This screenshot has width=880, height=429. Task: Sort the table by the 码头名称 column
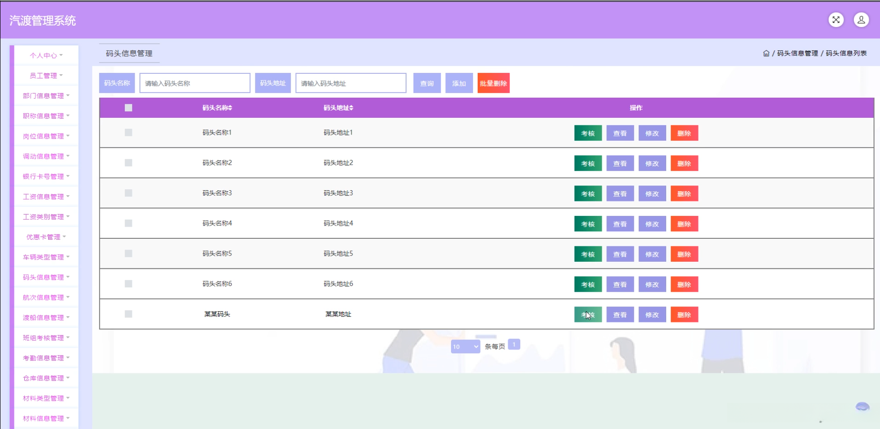pyautogui.click(x=217, y=108)
